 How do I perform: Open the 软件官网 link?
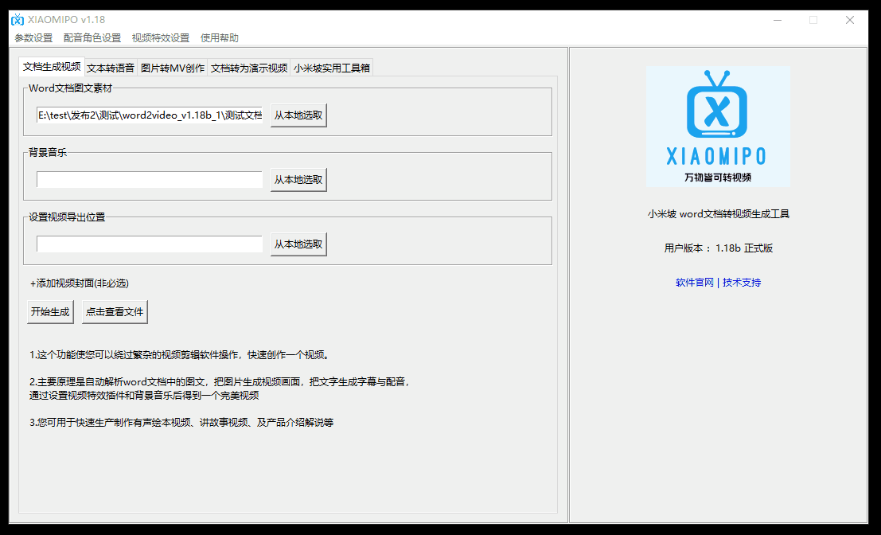tap(695, 283)
